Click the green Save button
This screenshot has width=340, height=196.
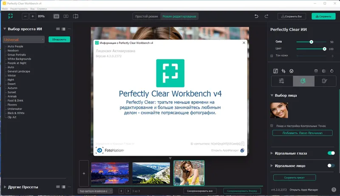[323, 16]
